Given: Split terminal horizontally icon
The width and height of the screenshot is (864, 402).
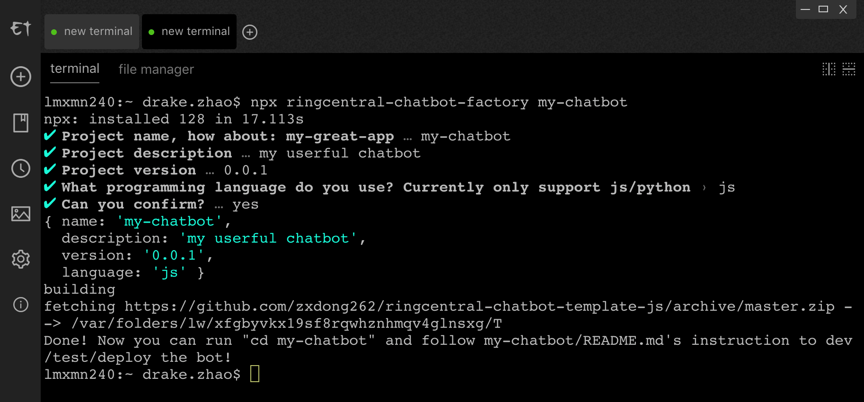Looking at the screenshot, I should pos(849,69).
